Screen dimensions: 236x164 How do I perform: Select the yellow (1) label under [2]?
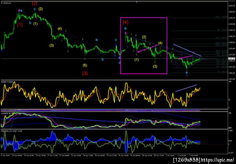(35, 24)
